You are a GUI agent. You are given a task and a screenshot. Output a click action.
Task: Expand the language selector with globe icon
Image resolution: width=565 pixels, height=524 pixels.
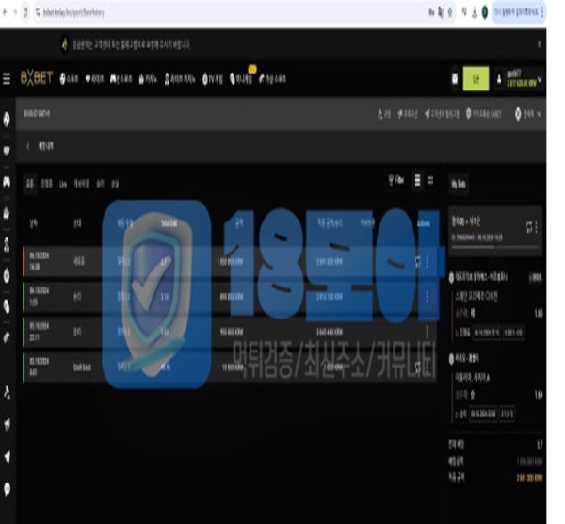pyautogui.click(x=528, y=114)
